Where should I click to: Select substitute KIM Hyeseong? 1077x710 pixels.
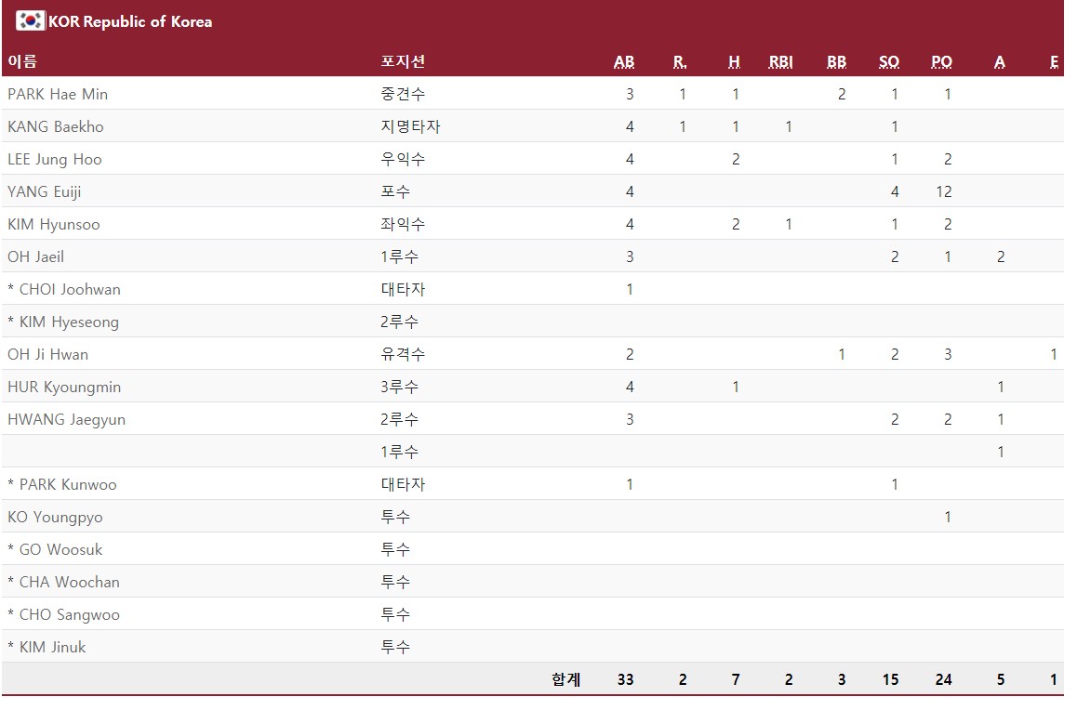(63, 322)
